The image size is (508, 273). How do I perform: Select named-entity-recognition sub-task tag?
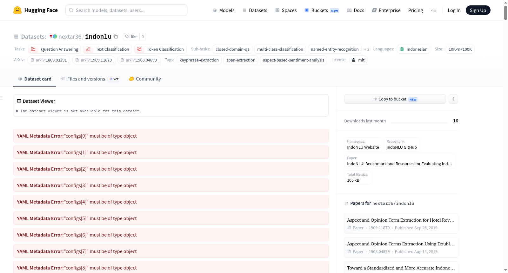click(335, 49)
